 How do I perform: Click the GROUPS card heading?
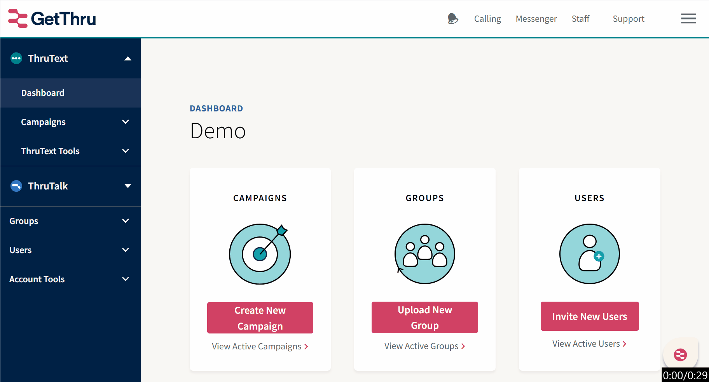click(425, 198)
